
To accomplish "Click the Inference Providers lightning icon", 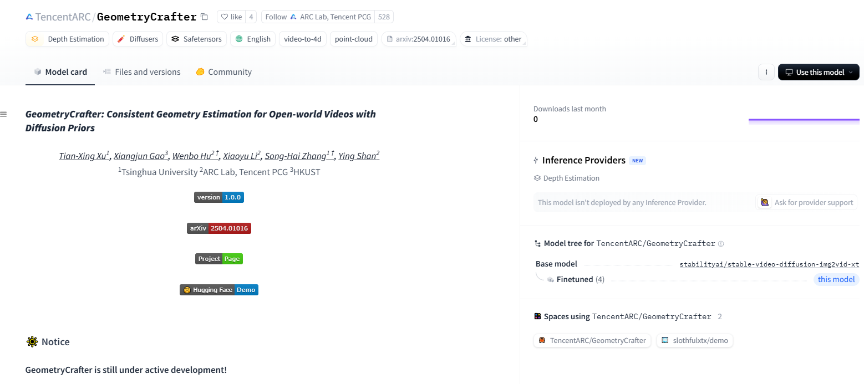I will click(536, 161).
